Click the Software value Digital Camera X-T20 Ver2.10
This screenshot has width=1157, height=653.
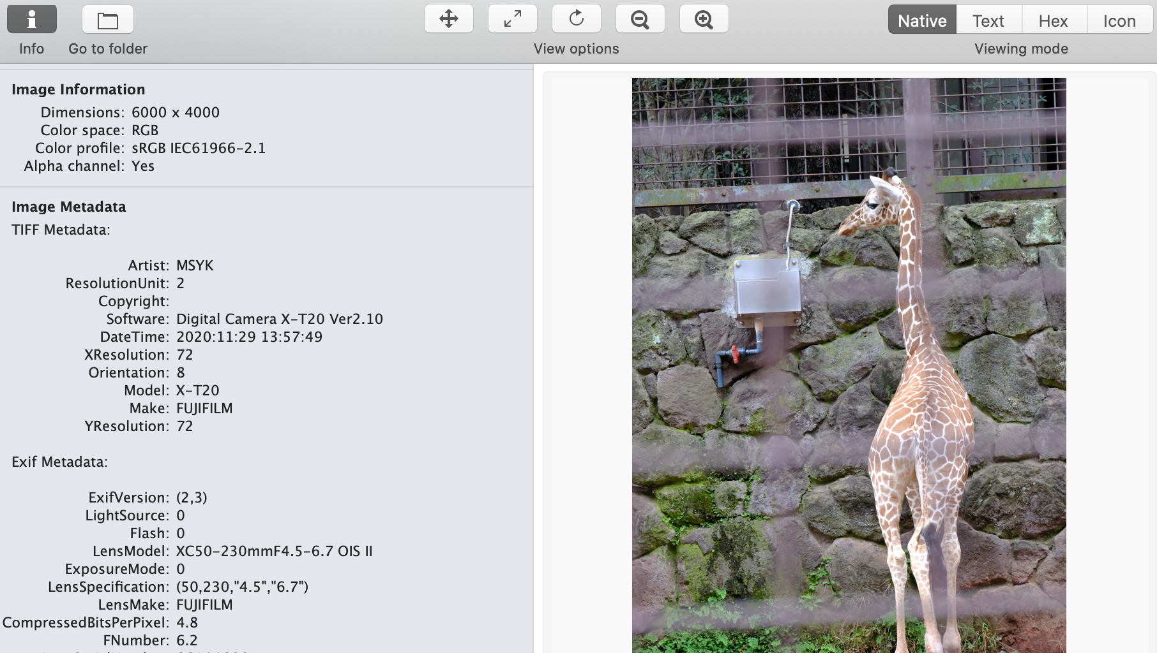tap(280, 319)
